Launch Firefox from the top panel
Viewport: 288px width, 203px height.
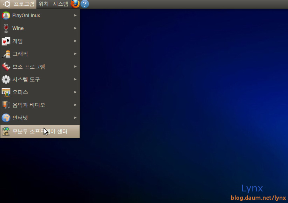click(x=75, y=4)
